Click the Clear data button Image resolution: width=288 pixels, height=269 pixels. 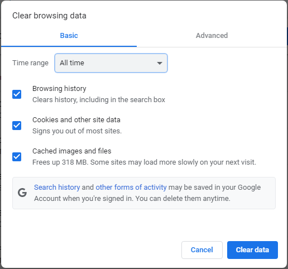click(252, 250)
